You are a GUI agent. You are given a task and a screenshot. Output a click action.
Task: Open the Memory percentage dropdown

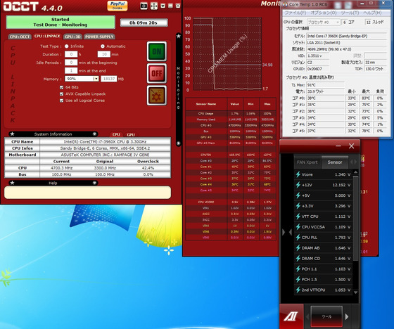pyautogui.click(x=82, y=79)
